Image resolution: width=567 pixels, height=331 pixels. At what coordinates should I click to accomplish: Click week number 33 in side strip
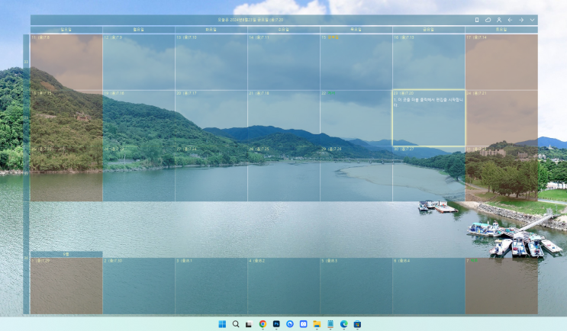point(26,62)
